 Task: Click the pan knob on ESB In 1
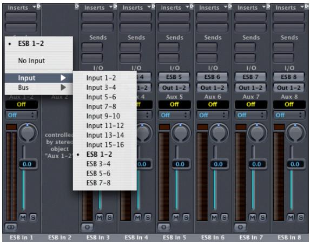tap(28, 132)
